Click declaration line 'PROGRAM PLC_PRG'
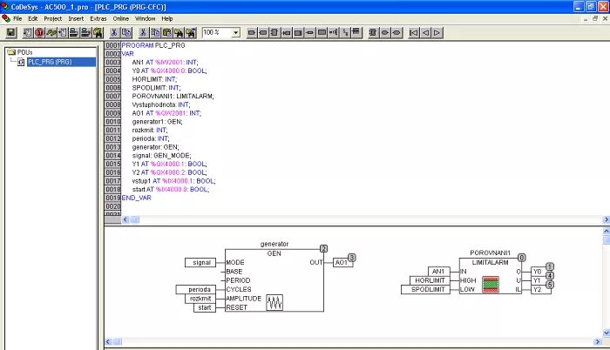The image size is (610, 350). [153, 45]
